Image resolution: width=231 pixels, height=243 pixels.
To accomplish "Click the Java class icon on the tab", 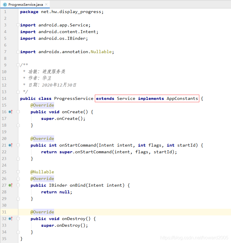I will (5, 5).
